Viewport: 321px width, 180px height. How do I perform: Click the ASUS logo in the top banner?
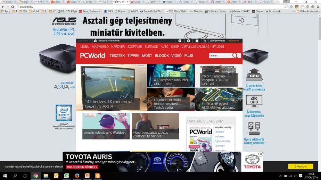(64, 21)
